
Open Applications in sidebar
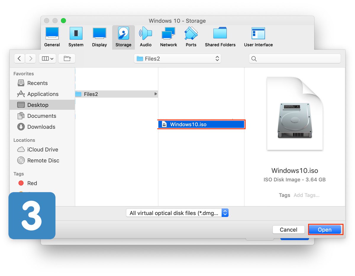point(43,94)
